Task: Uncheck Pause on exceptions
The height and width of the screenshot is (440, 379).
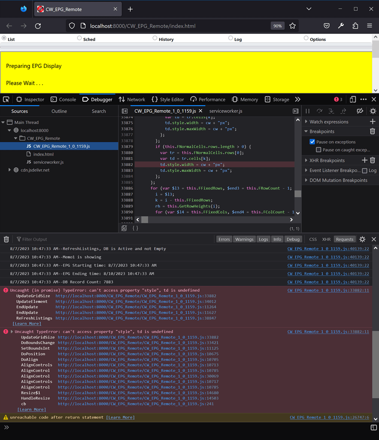Action: click(312, 141)
